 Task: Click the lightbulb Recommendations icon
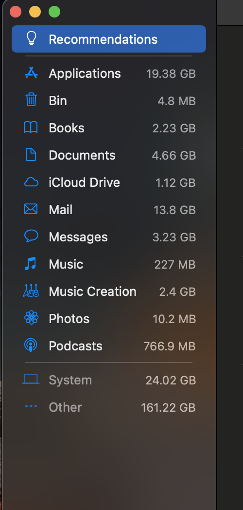[31, 39]
